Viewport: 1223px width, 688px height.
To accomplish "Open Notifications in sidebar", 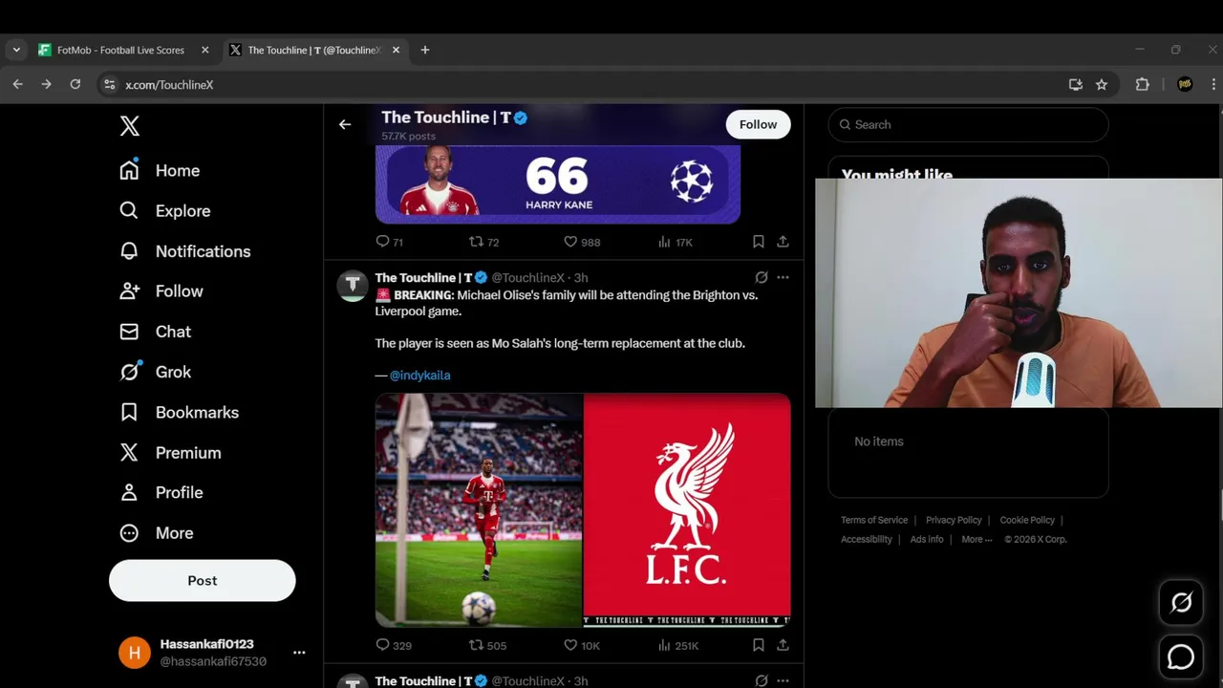I will coord(184,251).
